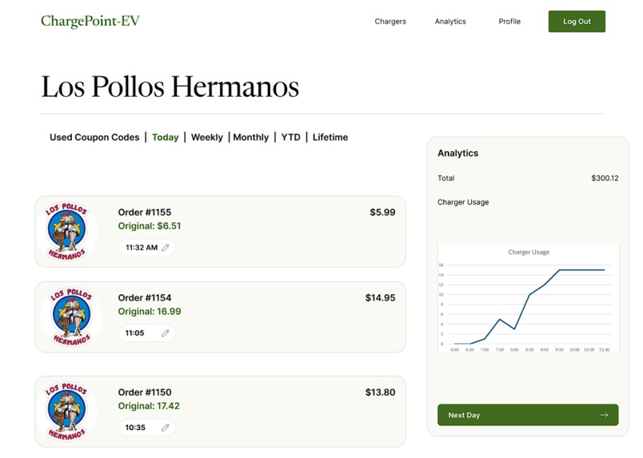Switch to the Monthly tab
The image size is (643, 458).
[250, 137]
